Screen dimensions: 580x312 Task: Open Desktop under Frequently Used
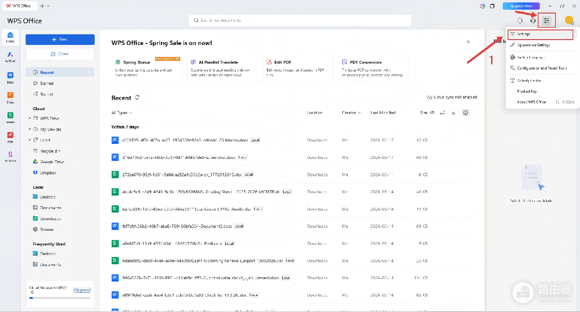[x=44, y=254]
